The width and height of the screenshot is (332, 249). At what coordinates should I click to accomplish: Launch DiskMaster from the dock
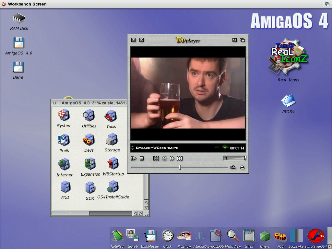point(150,236)
